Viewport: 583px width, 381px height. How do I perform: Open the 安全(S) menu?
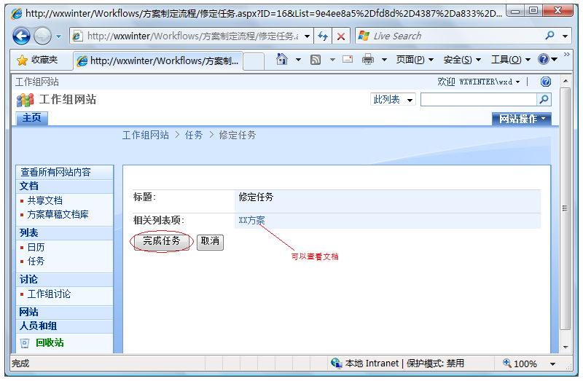click(462, 60)
